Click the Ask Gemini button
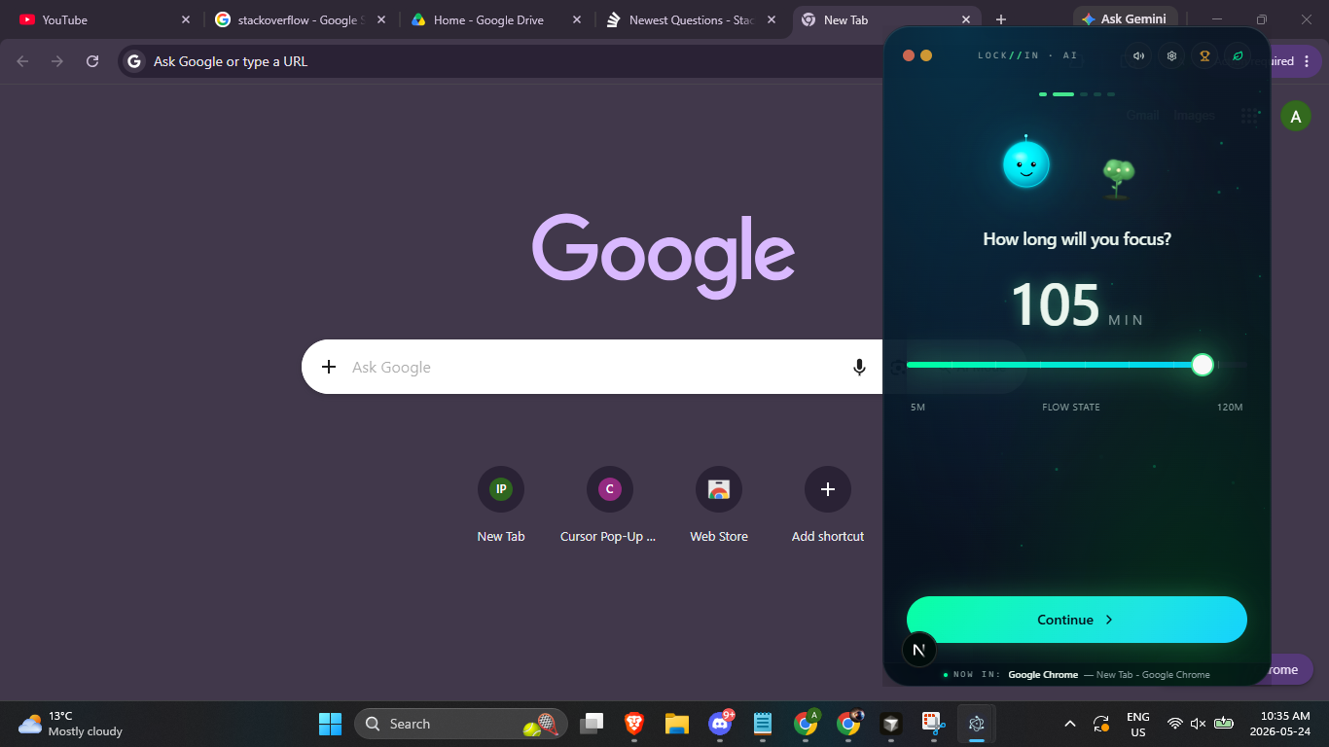The width and height of the screenshot is (1329, 747). [x=1126, y=18]
